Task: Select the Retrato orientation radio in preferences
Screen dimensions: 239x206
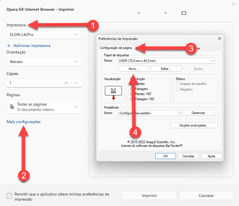Action: tap(132, 84)
